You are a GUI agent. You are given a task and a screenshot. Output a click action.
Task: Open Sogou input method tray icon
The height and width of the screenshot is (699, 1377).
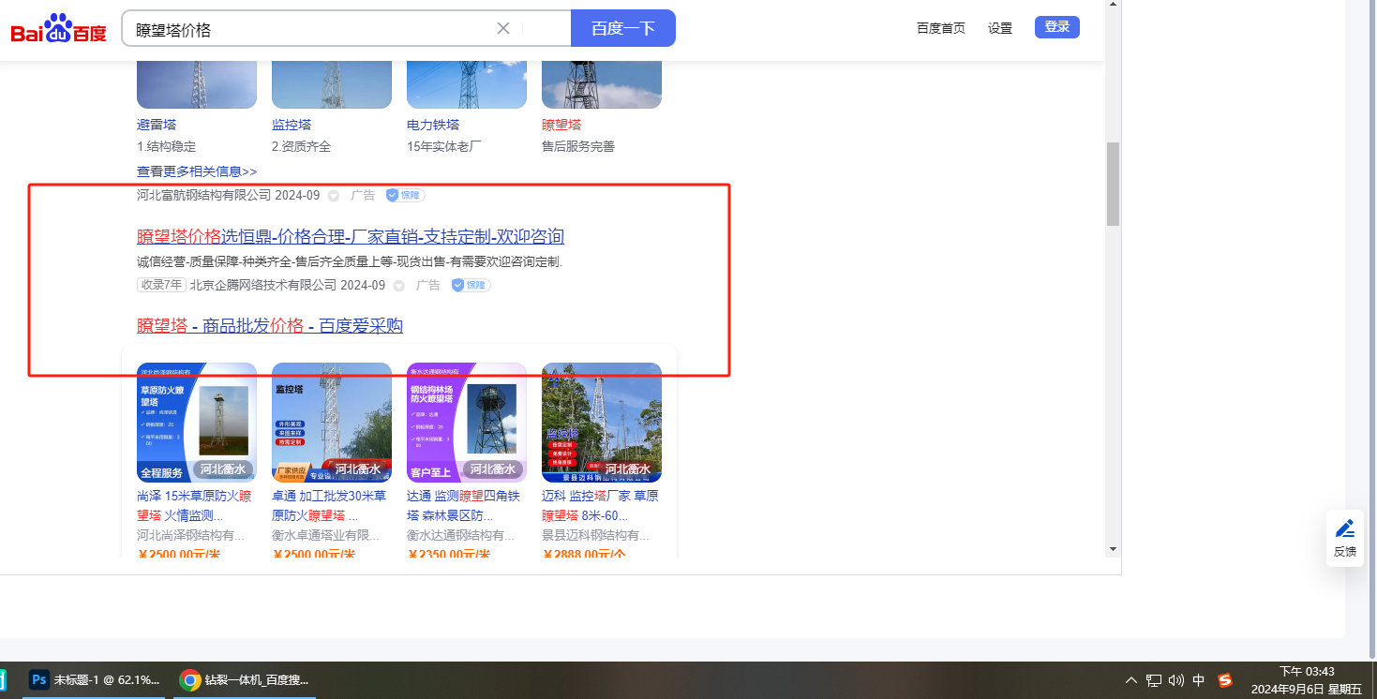tap(1224, 680)
